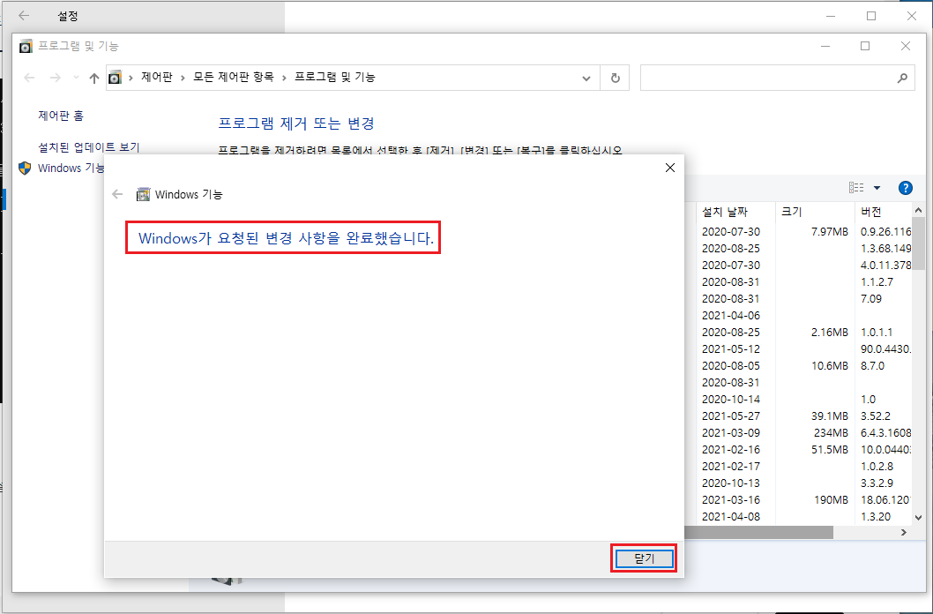Click the Windows 기능 dialog title icon
This screenshot has width=933, height=614.
pos(143,194)
